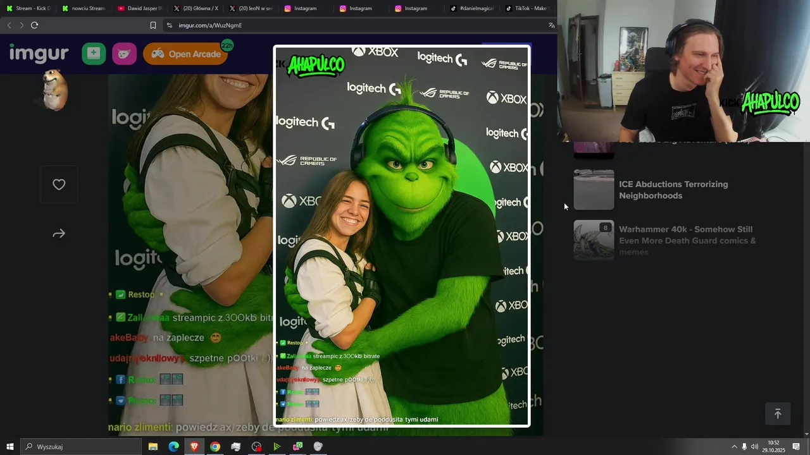Click the OBS Studio taskbar icon

(256, 447)
